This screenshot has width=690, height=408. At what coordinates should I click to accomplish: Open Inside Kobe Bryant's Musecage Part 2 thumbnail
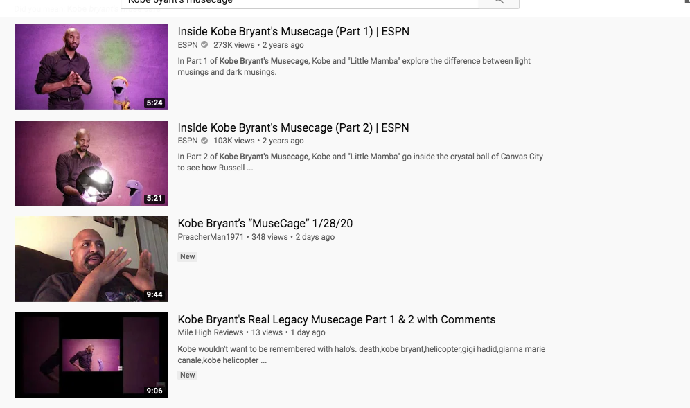91,163
